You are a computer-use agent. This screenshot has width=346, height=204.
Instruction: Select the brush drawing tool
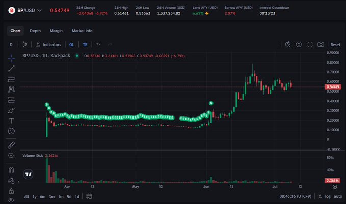point(11,110)
